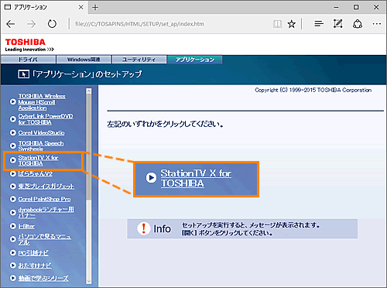387x288 pixels.
Task: Click arrow bullet beside TOSHIBA Wireless Mouse
Action: (x=12, y=101)
